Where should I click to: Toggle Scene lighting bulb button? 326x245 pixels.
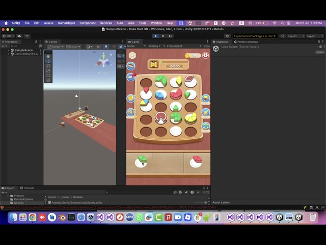106,46
